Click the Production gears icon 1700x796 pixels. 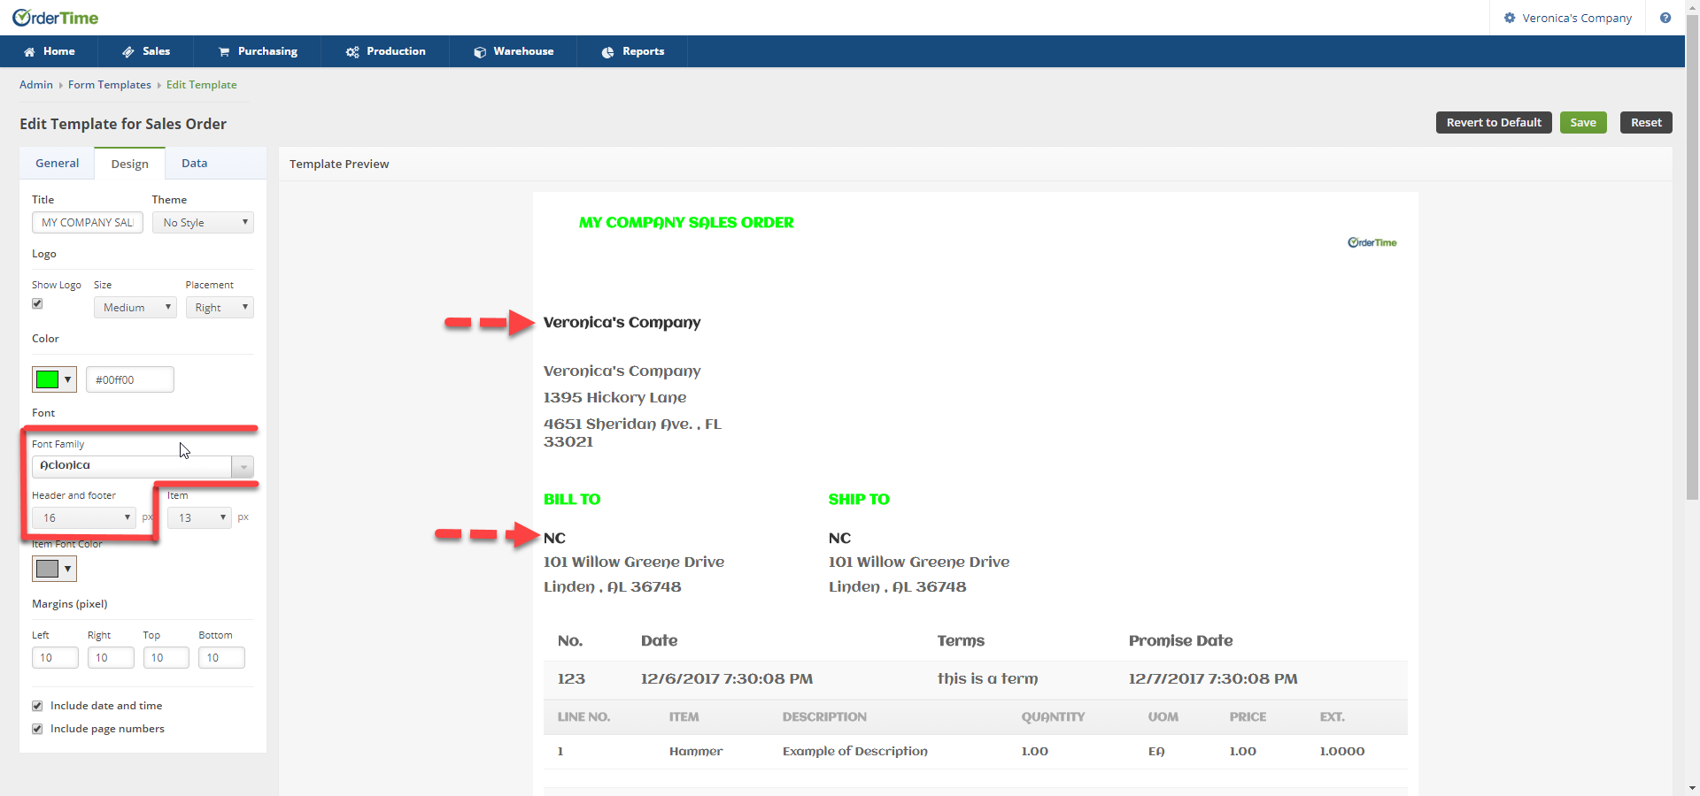point(352,52)
